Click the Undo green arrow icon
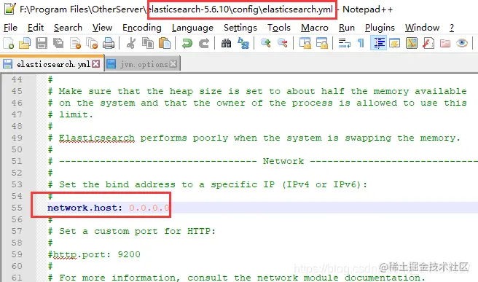 click(187, 43)
